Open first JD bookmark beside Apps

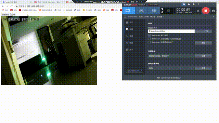click(14, 10)
